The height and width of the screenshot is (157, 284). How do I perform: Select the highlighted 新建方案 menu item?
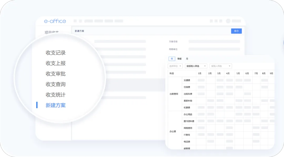(x=55, y=105)
